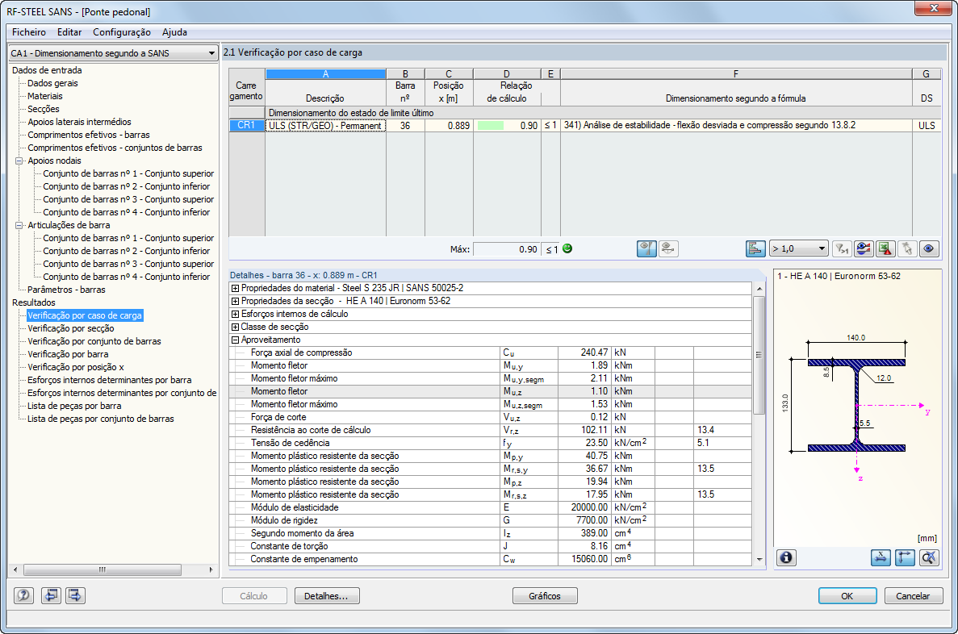Open Lista de peças por barra
The image size is (958, 634).
74,407
